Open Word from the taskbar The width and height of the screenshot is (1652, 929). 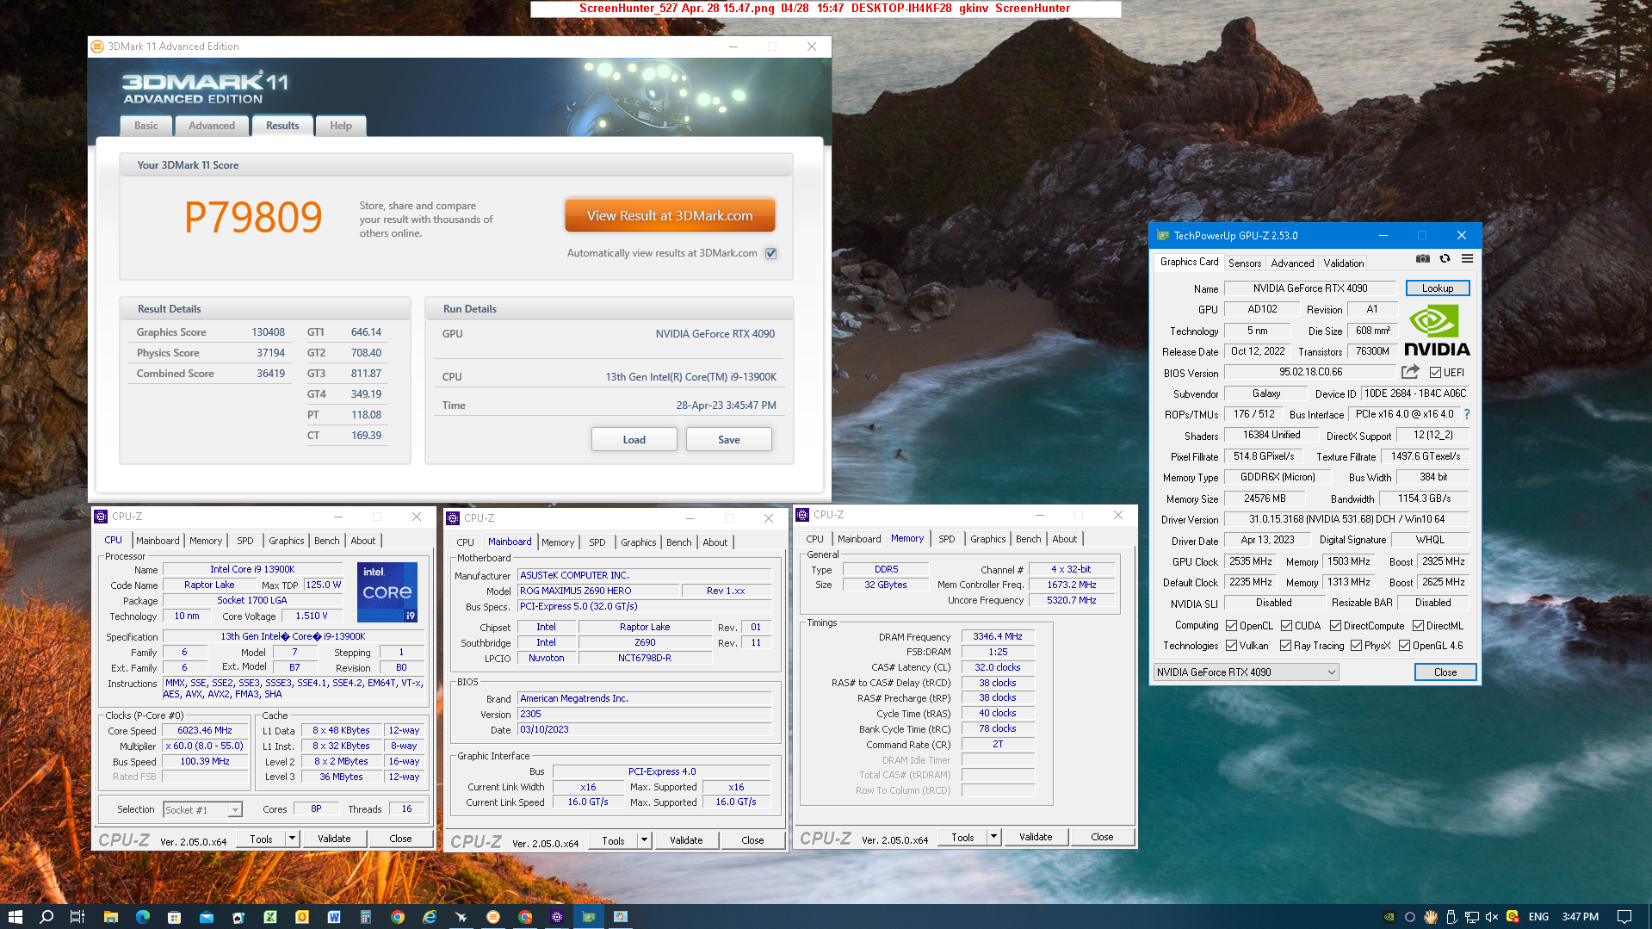pos(333,916)
